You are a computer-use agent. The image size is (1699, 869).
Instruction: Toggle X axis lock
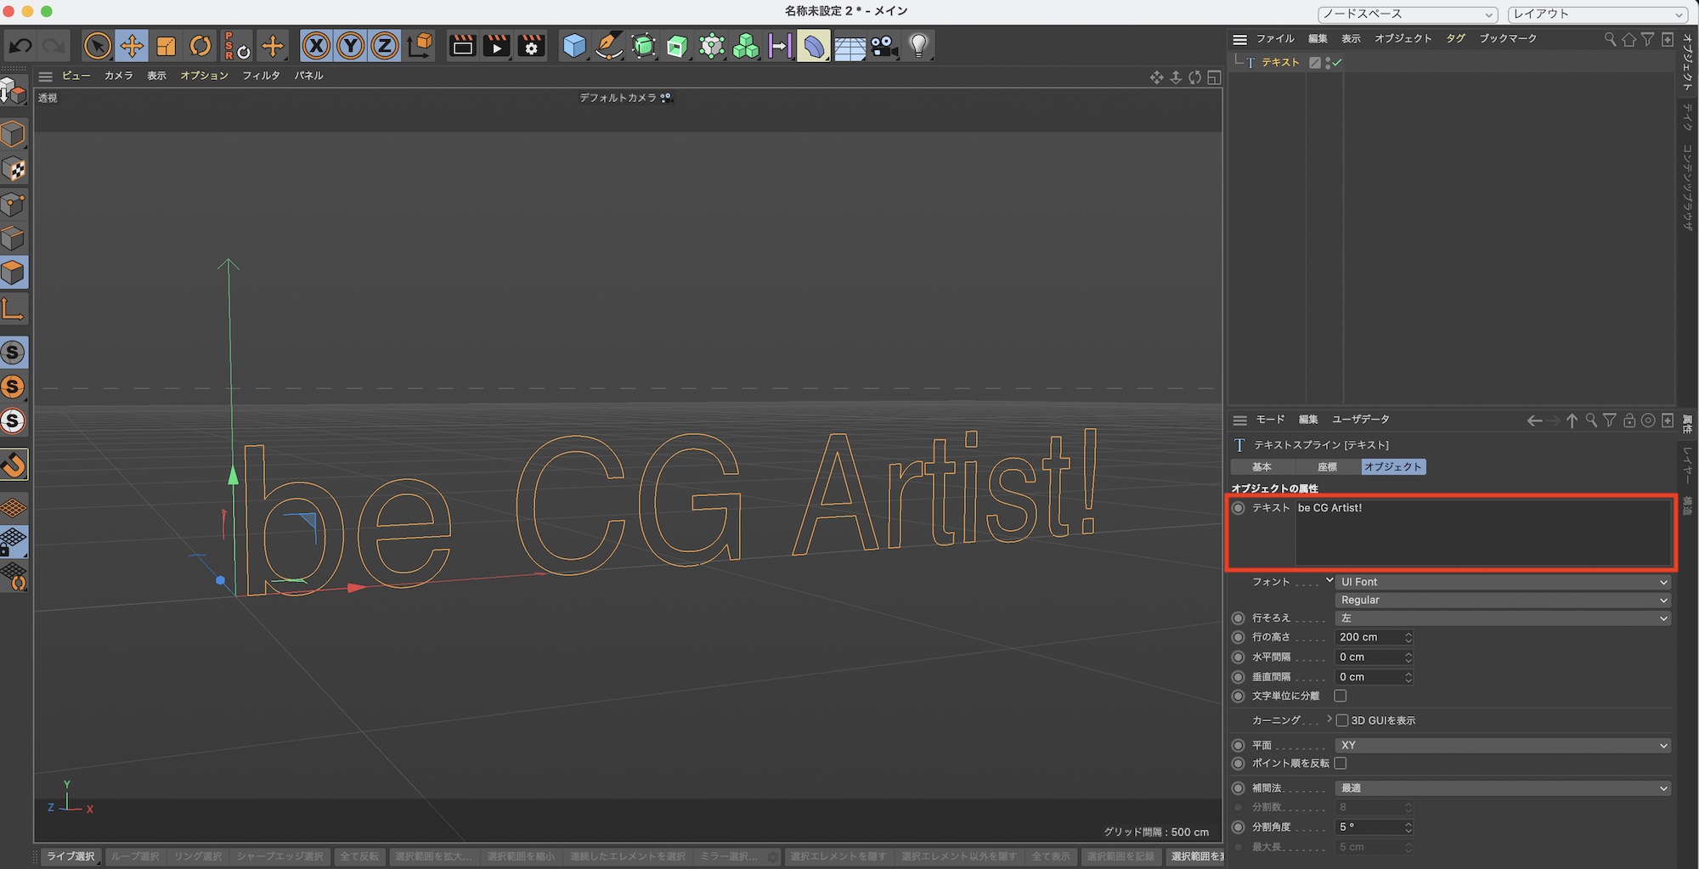pos(316,46)
